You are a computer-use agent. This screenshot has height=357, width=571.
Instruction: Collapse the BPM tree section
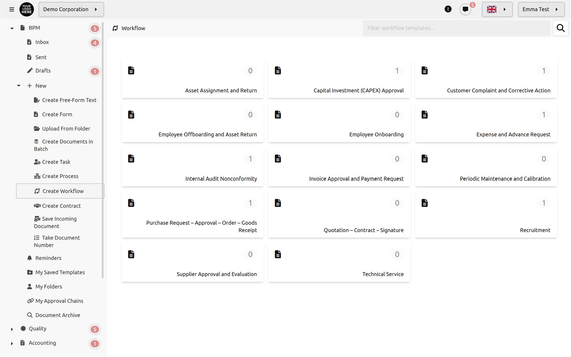pyautogui.click(x=12, y=28)
